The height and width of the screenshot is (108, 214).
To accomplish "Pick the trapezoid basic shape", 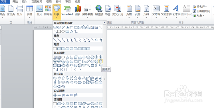I will coord(80,57).
